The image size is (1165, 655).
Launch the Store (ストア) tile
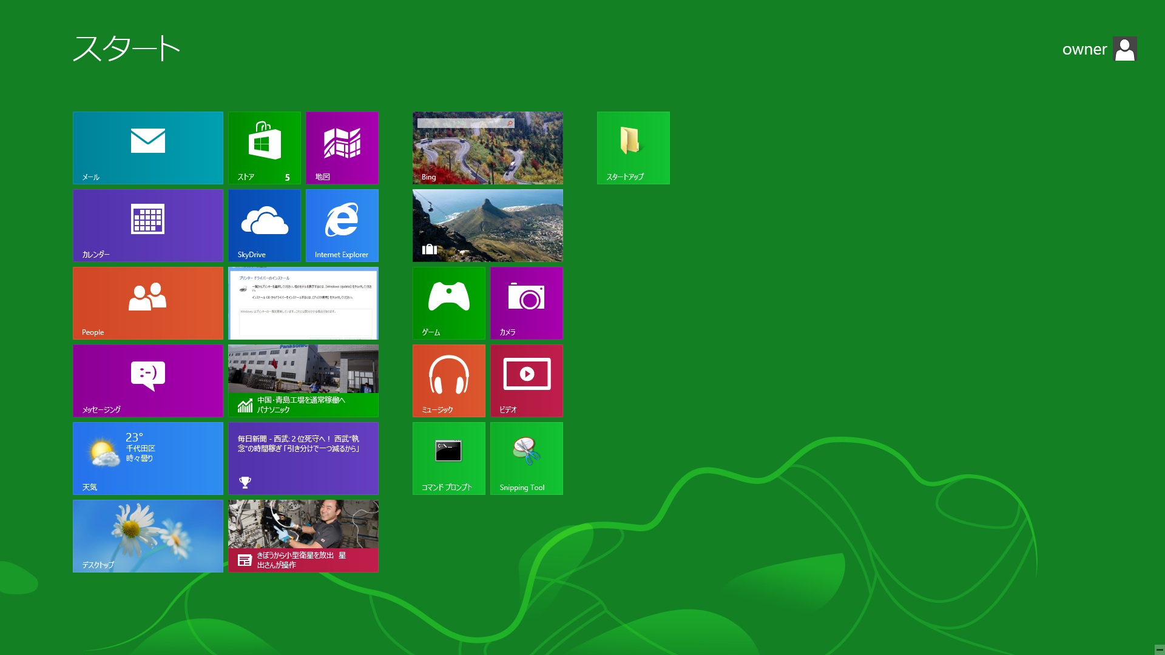[264, 147]
